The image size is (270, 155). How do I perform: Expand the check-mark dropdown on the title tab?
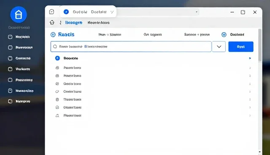point(112,12)
